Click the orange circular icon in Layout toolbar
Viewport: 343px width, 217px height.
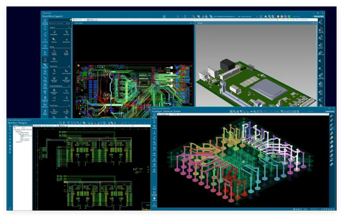[x=278, y=17]
